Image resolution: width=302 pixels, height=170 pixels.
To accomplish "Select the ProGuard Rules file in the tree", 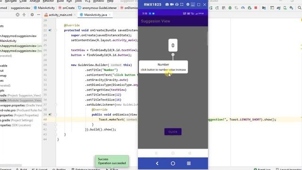I will click(x=21, y=110).
